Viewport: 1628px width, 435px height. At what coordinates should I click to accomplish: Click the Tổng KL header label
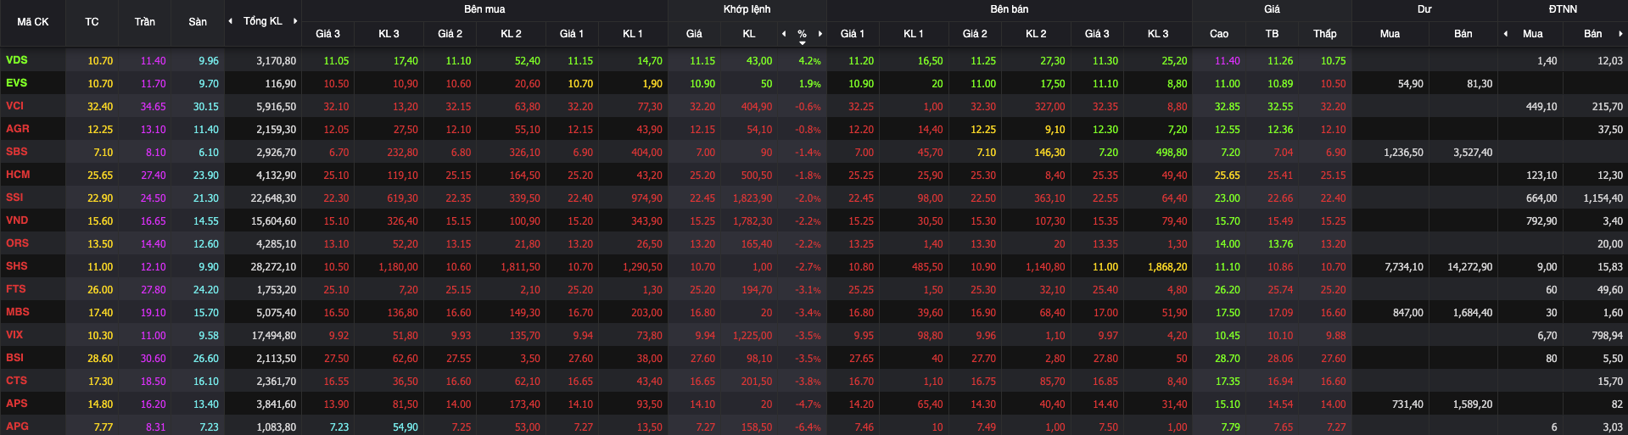coord(263,21)
